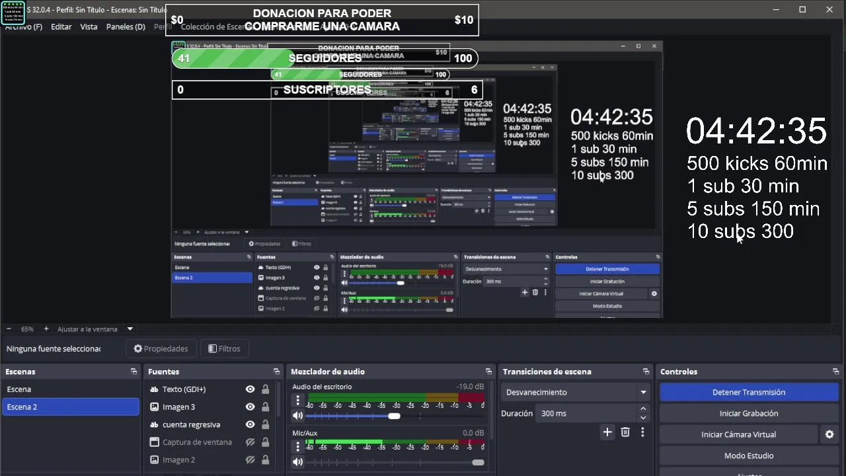This screenshot has width=846, height=476.
Task: Click Iniciar Grabación
Action: coord(749,413)
